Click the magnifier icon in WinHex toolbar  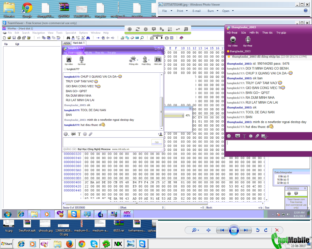(x=142, y=38)
